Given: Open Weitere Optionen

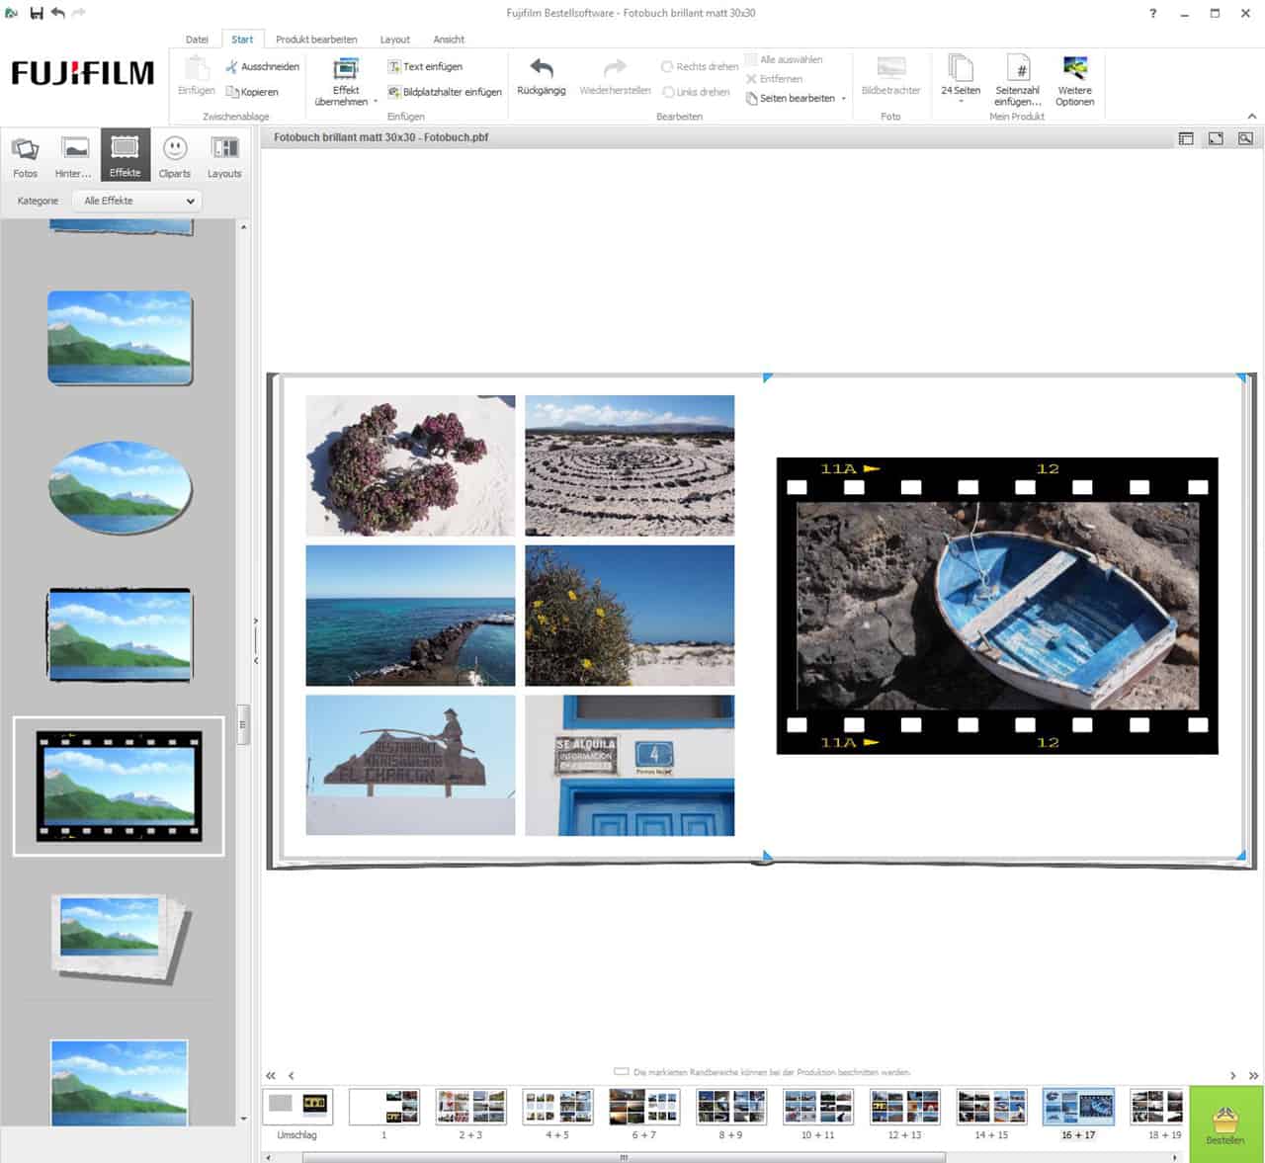Looking at the screenshot, I should tap(1074, 79).
